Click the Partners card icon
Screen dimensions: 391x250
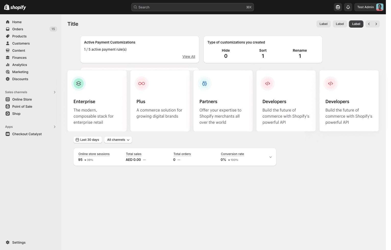[204, 84]
